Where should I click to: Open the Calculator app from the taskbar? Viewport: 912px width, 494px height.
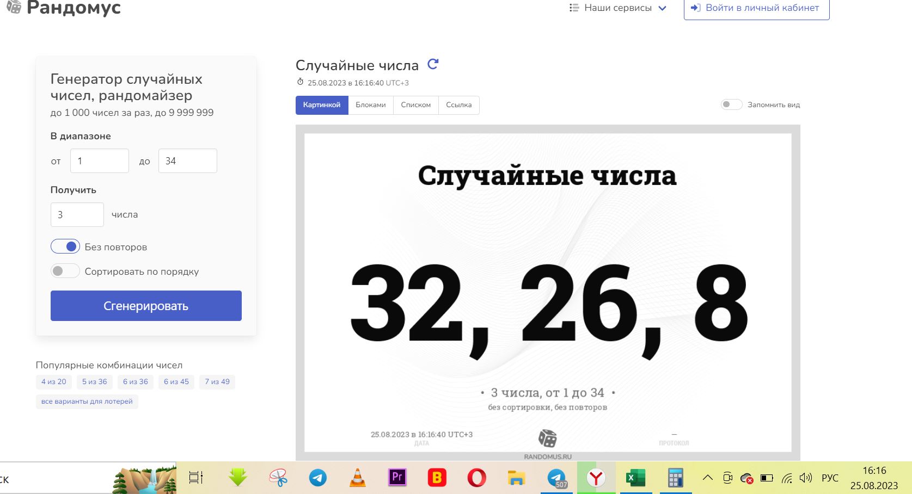(x=675, y=478)
